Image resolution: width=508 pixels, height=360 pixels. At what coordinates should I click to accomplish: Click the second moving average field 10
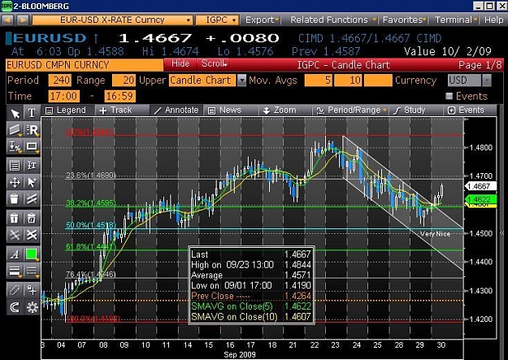pos(348,80)
